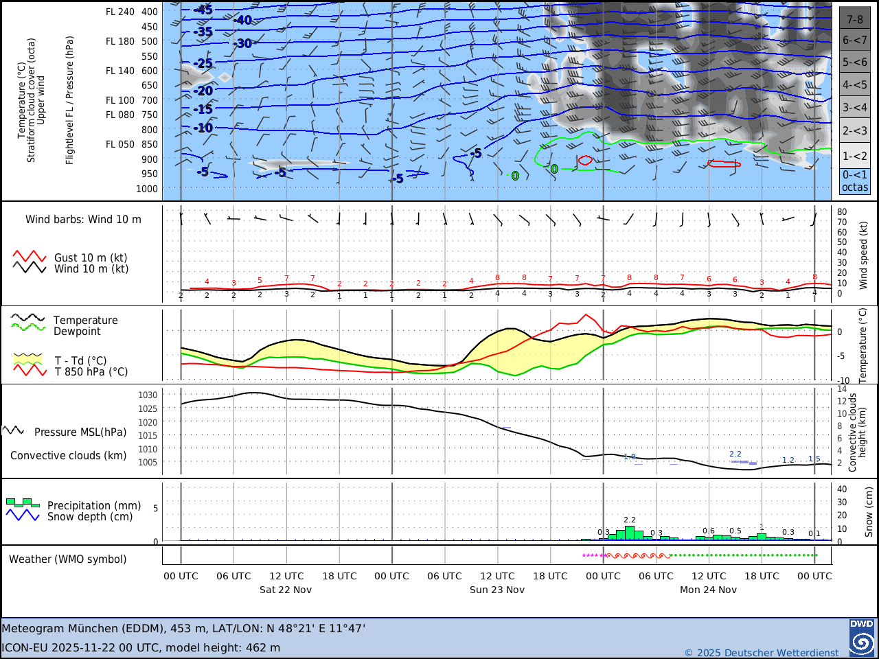Click the ICON-EU 2025-11-22 00 UTC model line
The width and height of the screenshot is (879, 659).
tap(141, 647)
